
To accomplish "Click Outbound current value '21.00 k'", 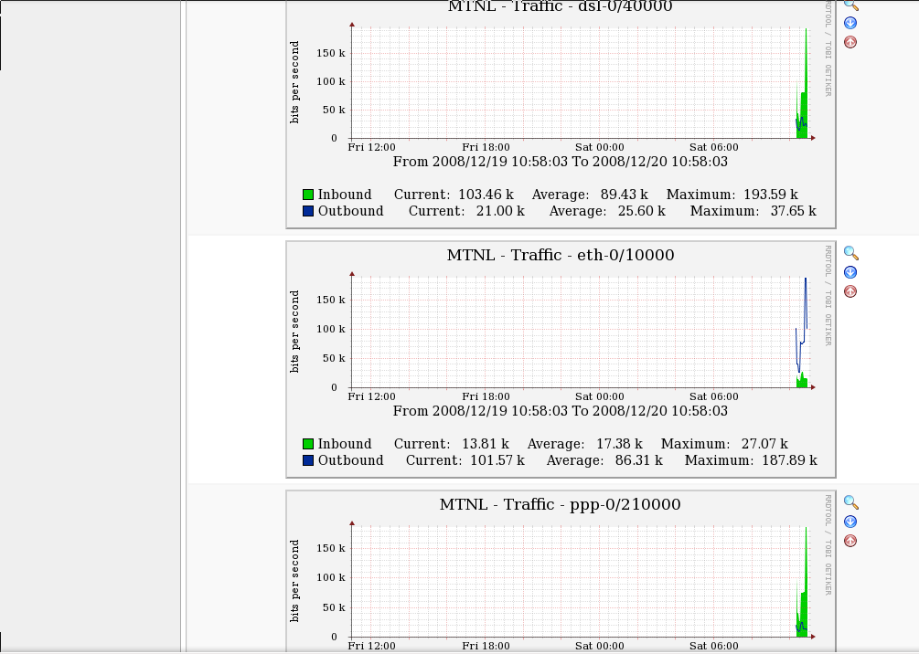I will click(500, 211).
